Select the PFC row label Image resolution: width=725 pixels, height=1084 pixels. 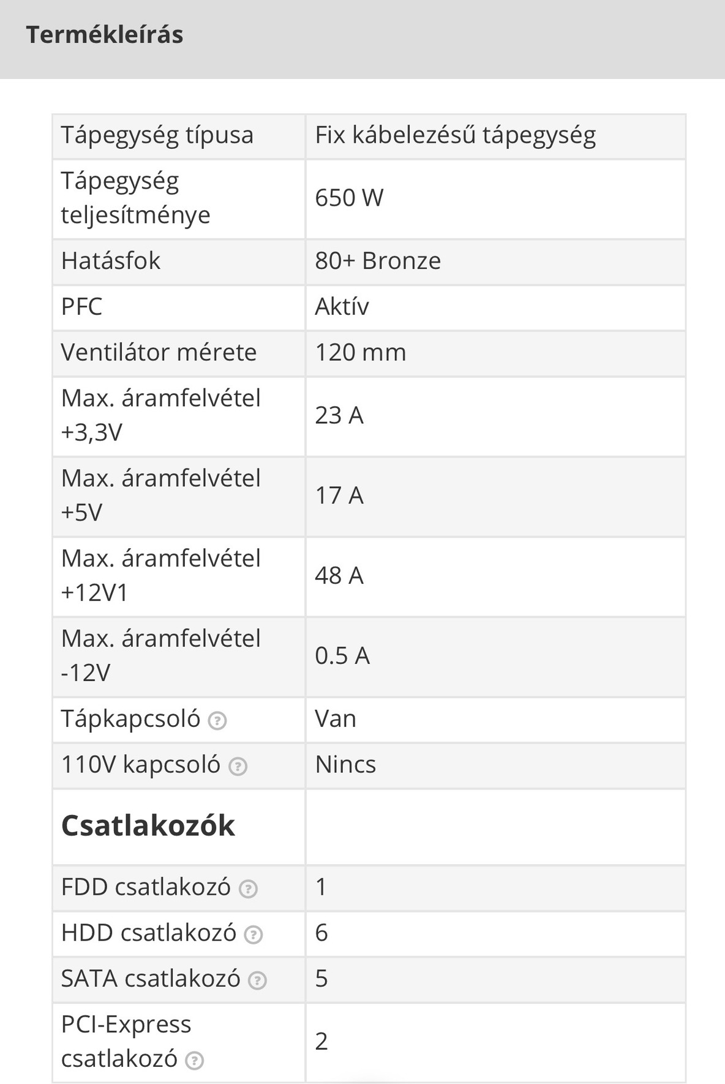click(x=82, y=307)
